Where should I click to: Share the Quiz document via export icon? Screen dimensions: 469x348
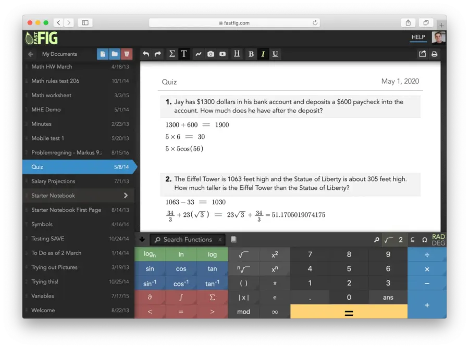point(422,54)
